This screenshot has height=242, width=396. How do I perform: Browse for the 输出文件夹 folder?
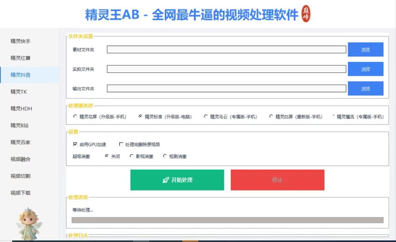pyautogui.click(x=365, y=89)
